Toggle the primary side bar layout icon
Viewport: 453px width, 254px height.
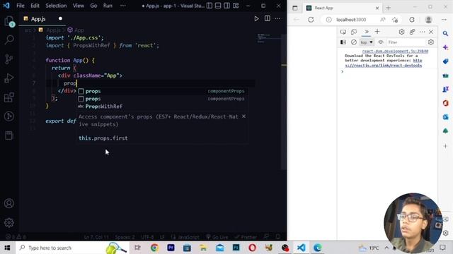210,6
